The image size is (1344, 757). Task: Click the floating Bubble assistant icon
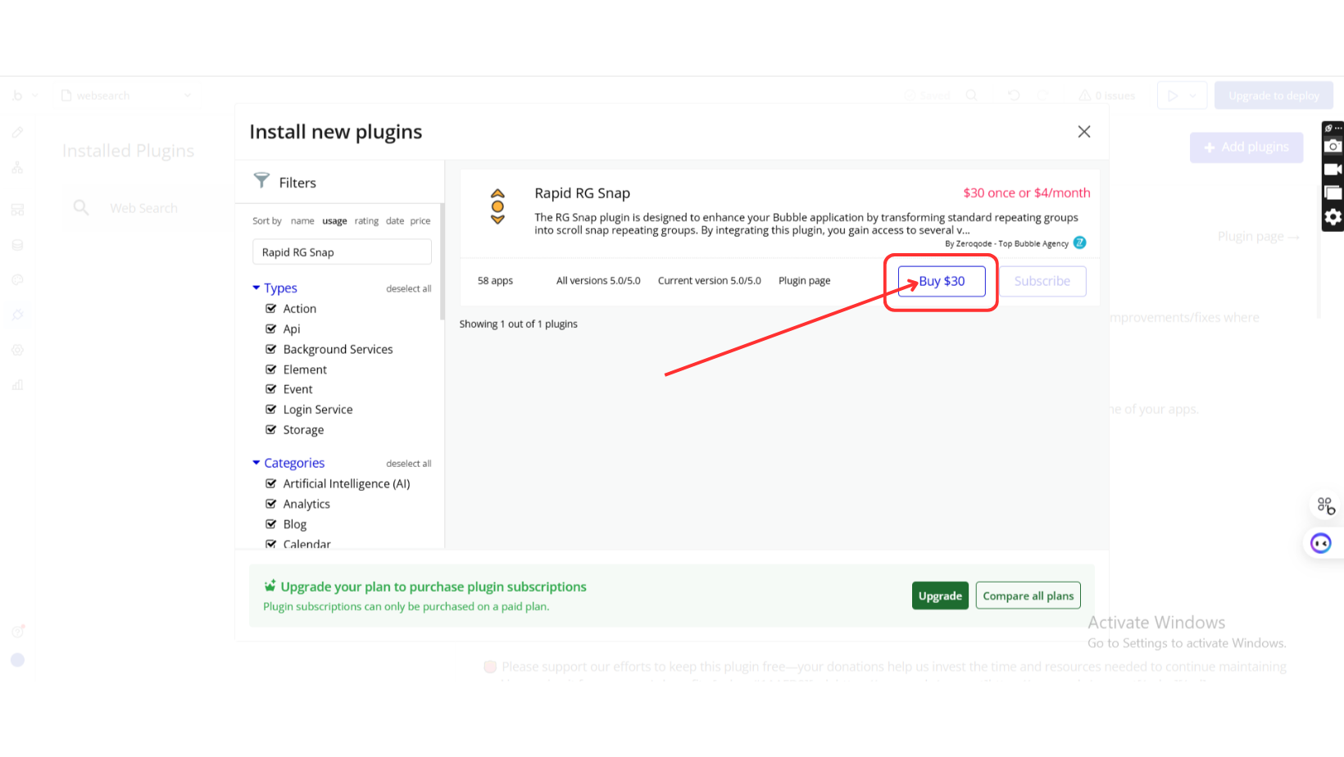[x=1326, y=506]
